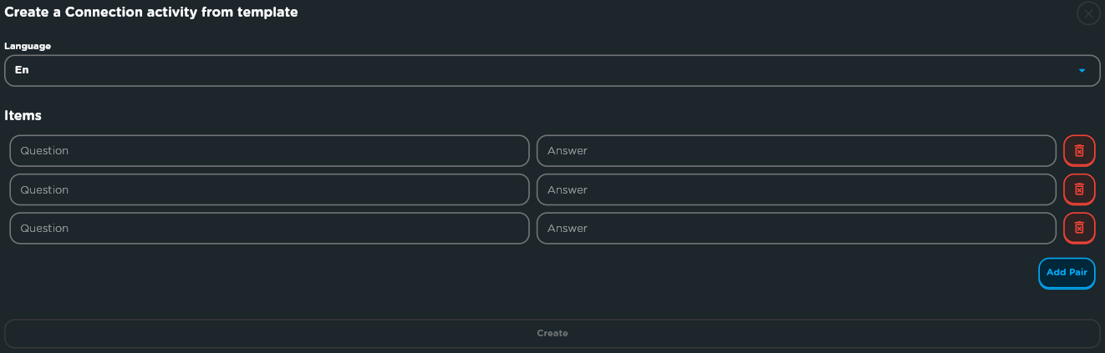Select the En value in the language box

[22, 70]
